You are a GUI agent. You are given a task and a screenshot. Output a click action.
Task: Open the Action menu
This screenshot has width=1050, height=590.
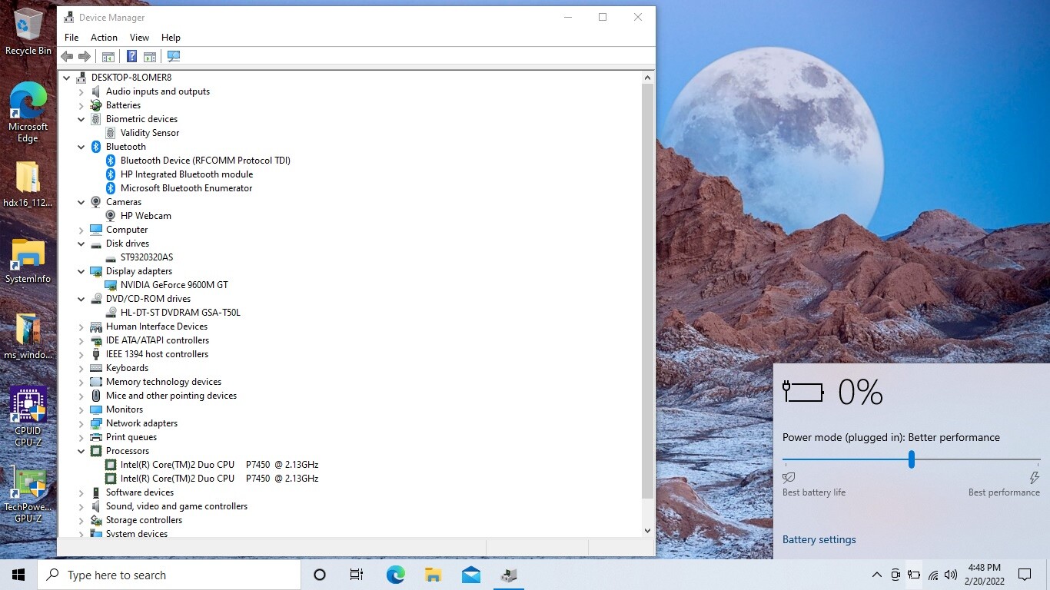click(104, 38)
